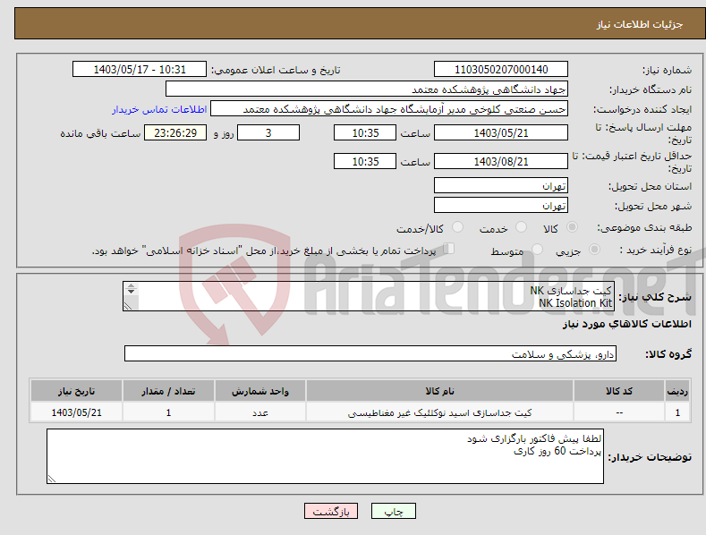706x535 pixels.
Task: Click the NK Isolation Kit description textarea
Action: coord(369,296)
